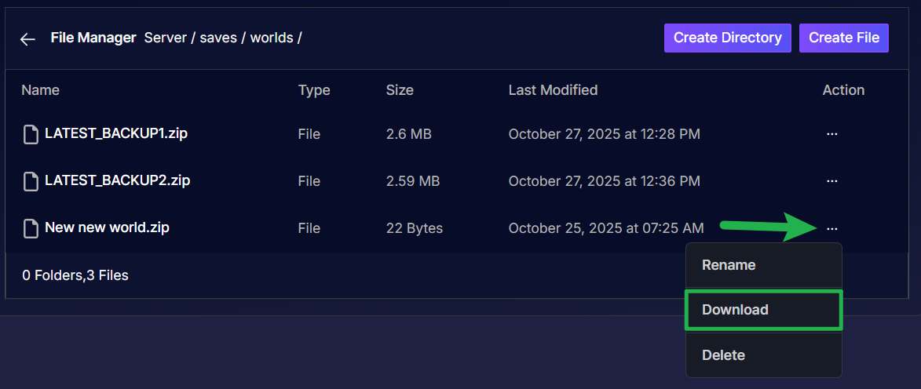Click the LATEST_BACKUP1.zip file icon
The width and height of the screenshot is (921, 389).
31,135
